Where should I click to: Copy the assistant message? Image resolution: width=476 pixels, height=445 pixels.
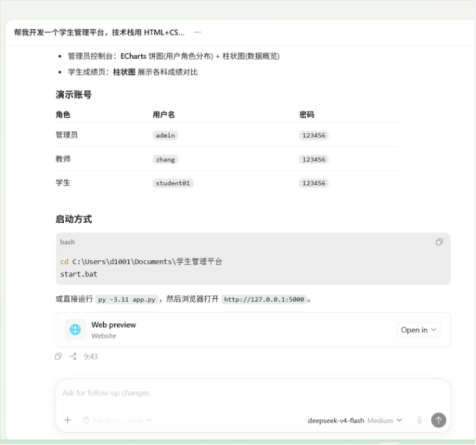[x=58, y=356]
